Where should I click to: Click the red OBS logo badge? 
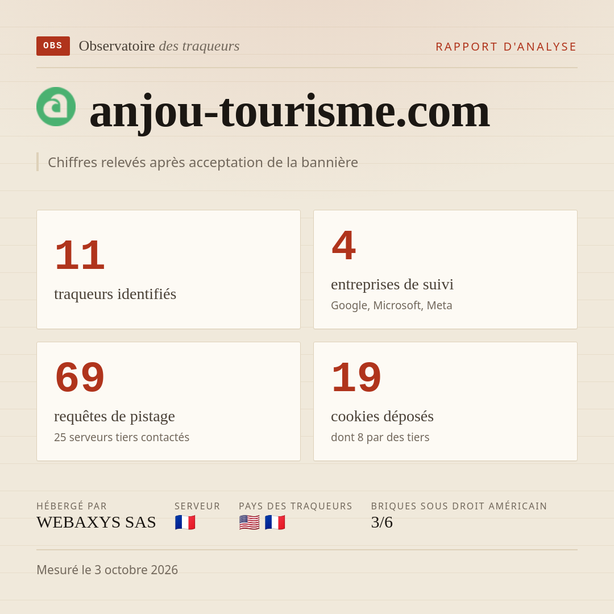[53, 46]
